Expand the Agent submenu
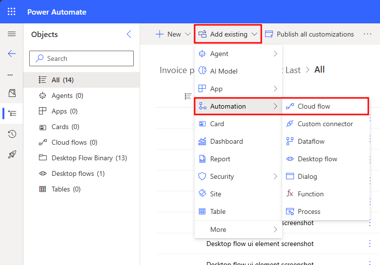Image resolution: width=380 pixels, height=265 pixels. (238, 54)
